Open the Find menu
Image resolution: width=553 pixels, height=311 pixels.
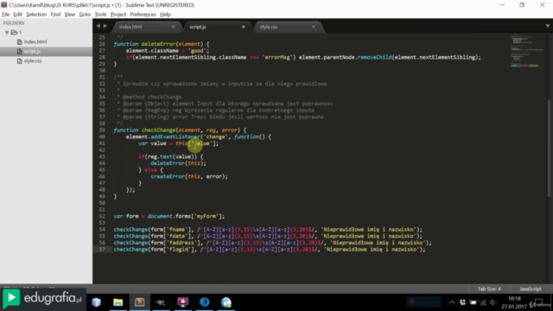[x=55, y=15]
